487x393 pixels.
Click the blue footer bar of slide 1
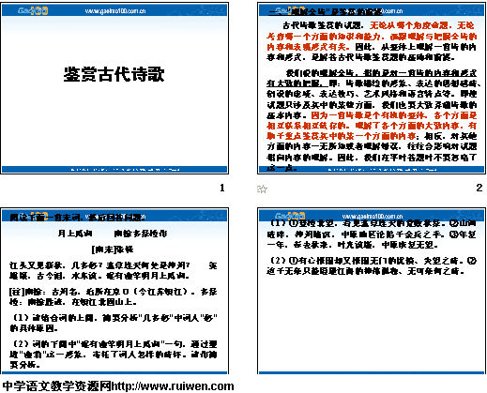pyautogui.click(x=114, y=170)
